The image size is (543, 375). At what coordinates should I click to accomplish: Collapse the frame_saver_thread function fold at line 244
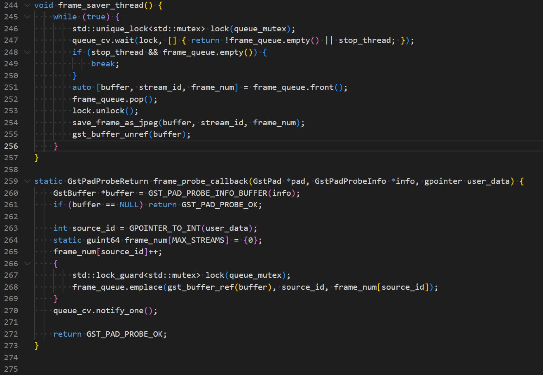[x=27, y=5]
